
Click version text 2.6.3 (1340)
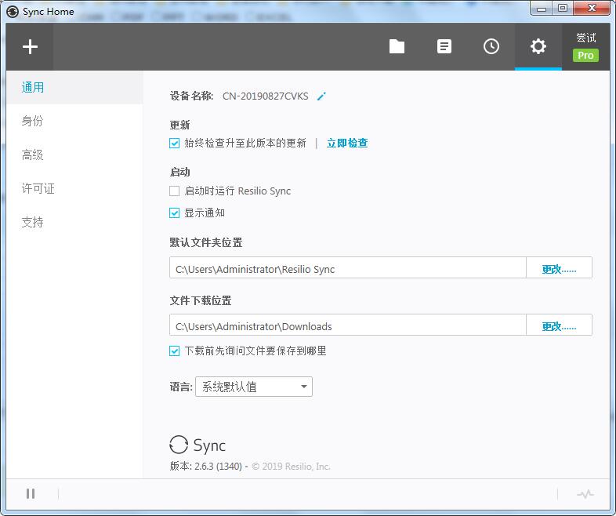click(218, 467)
